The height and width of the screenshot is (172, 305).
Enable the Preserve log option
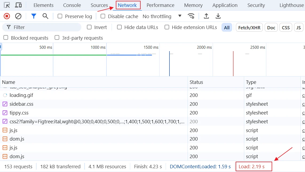[60, 16]
